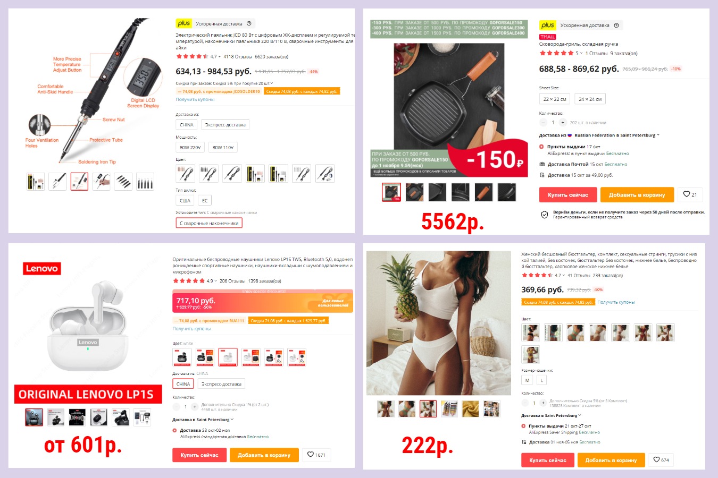The height and width of the screenshot is (478, 718).
Task: Select CHINA shipping origin for Lenovo earphones
Action: [x=183, y=384]
